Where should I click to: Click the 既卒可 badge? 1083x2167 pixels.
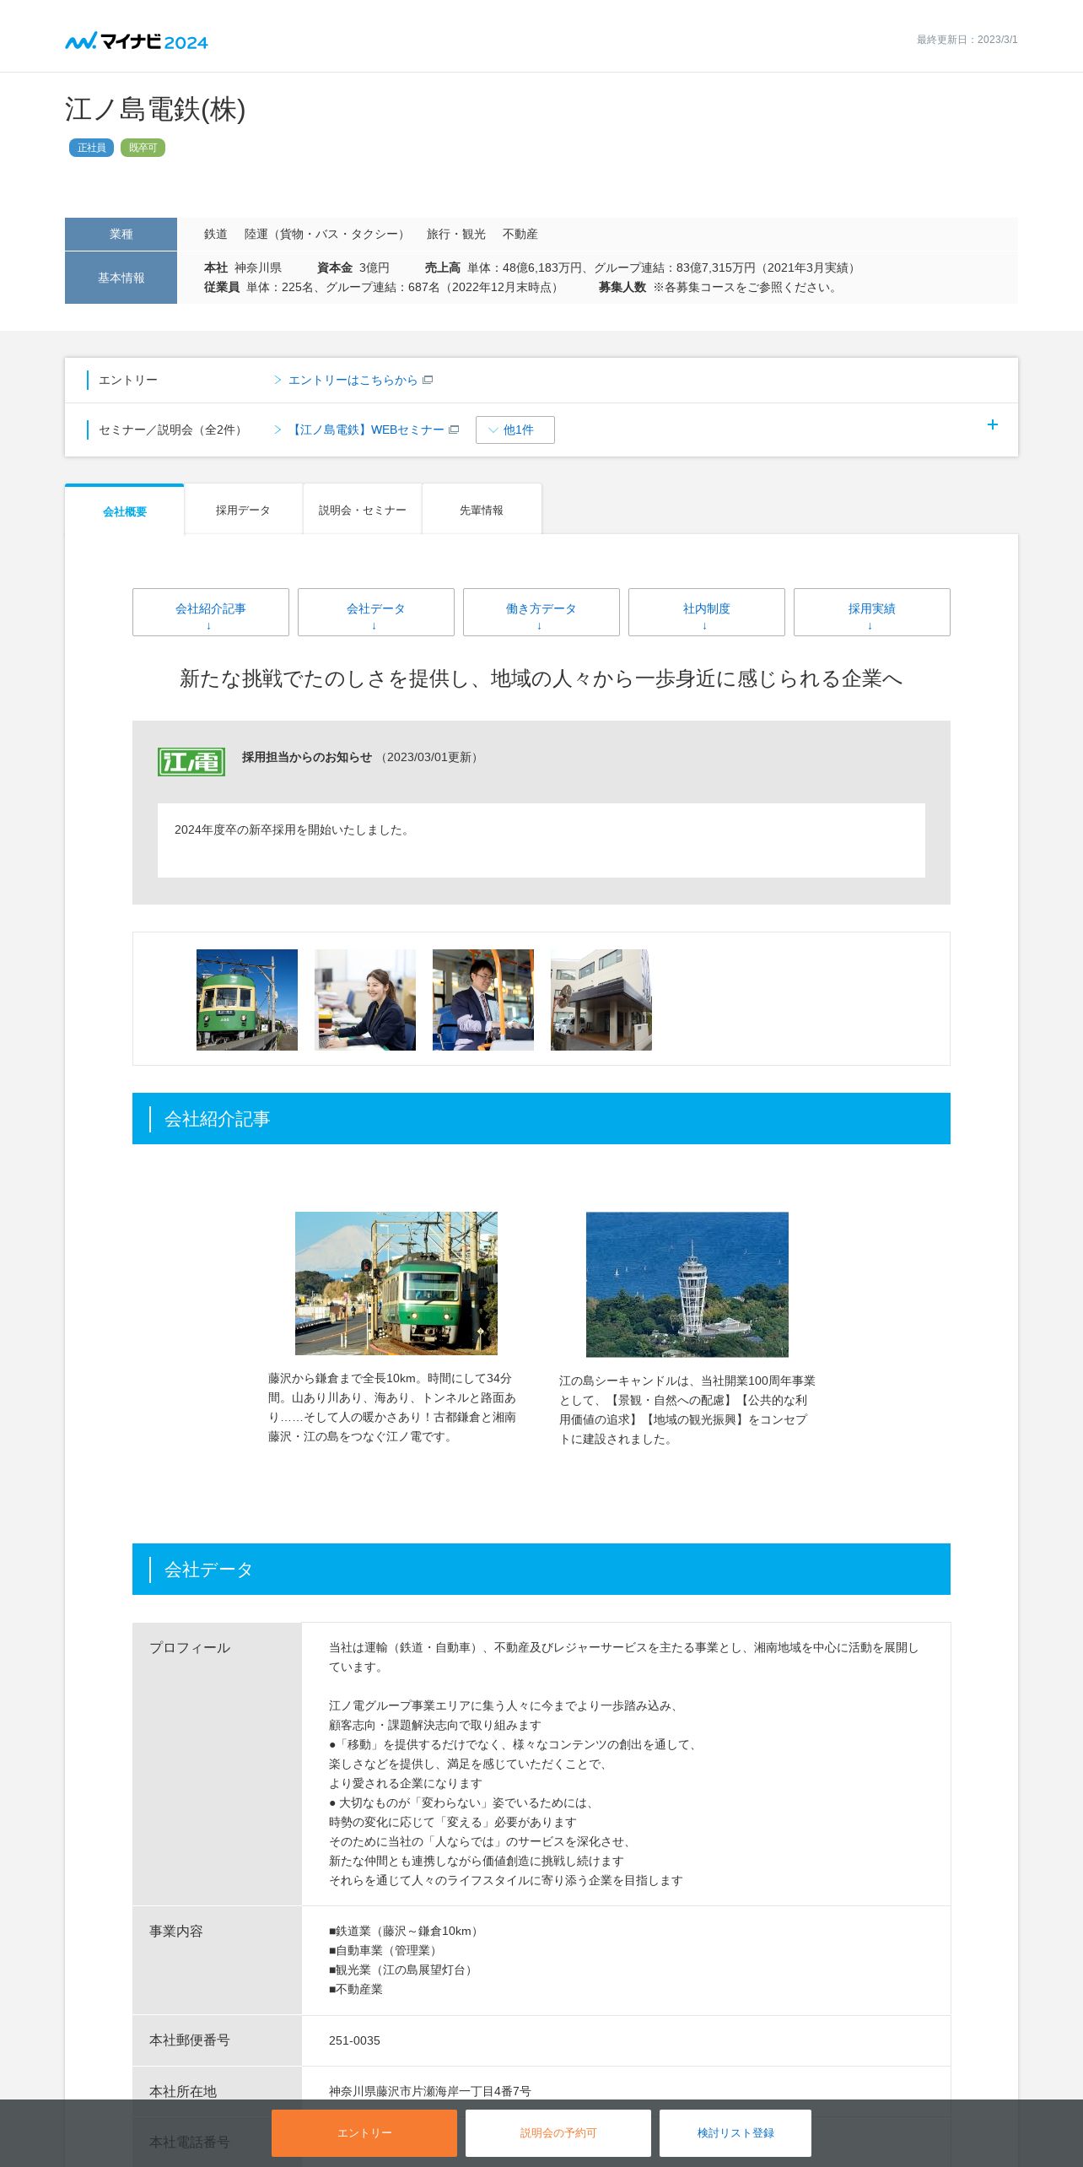click(143, 148)
